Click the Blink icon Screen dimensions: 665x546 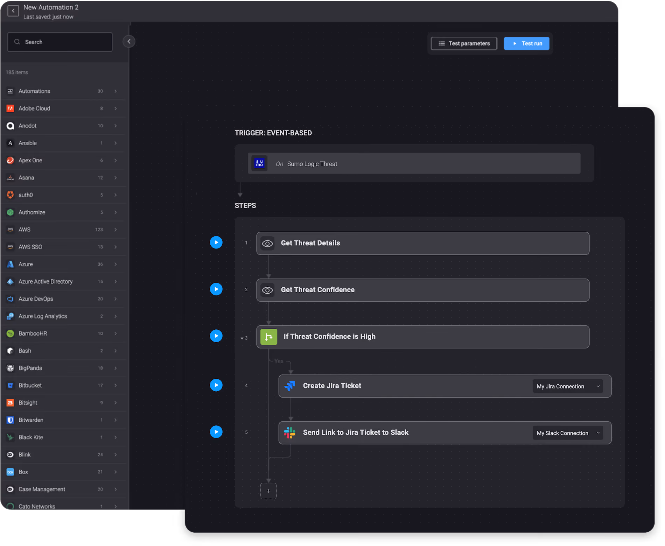click(10, 455)
